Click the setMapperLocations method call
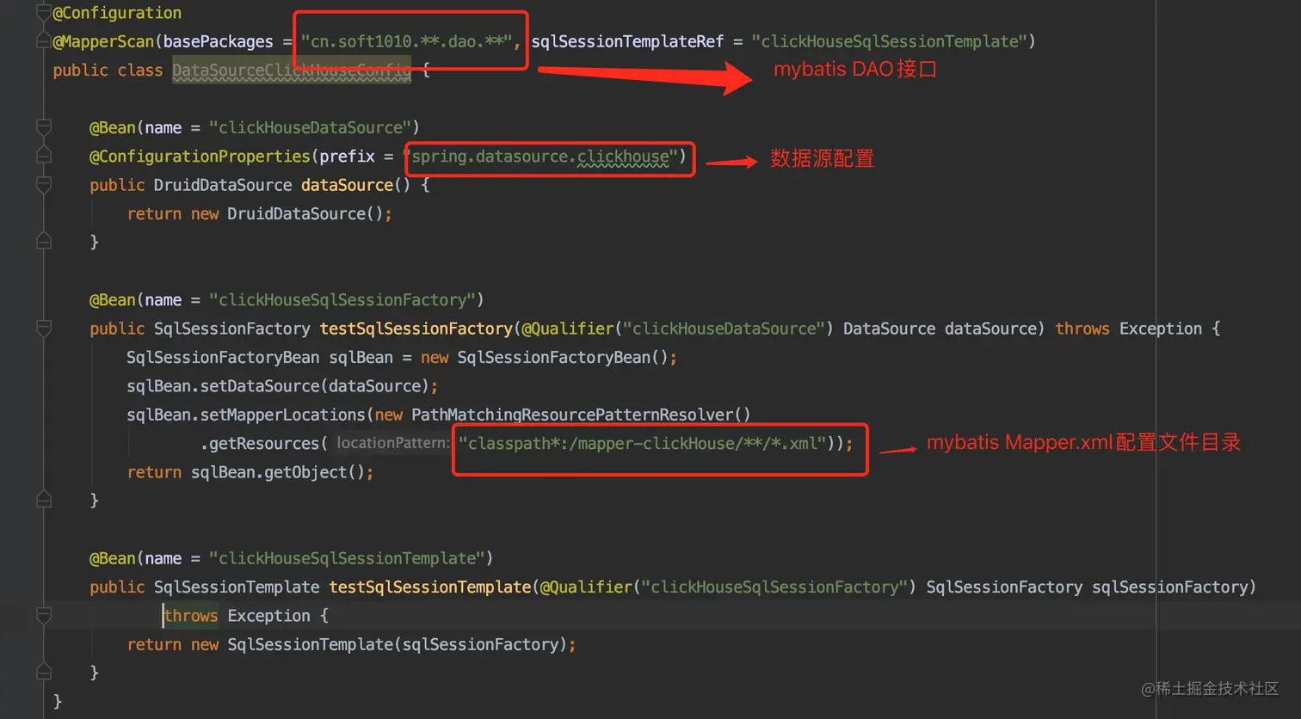The height and width of the screenshot is (719, 1301). pos(283,415)
